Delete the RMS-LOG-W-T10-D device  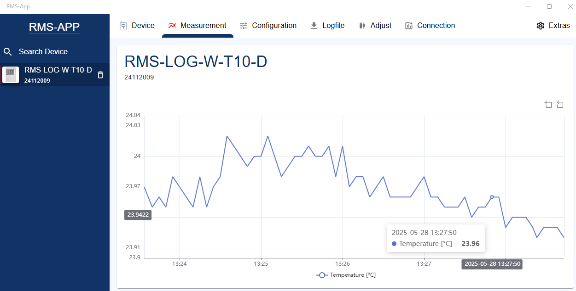tap(100, 75)
